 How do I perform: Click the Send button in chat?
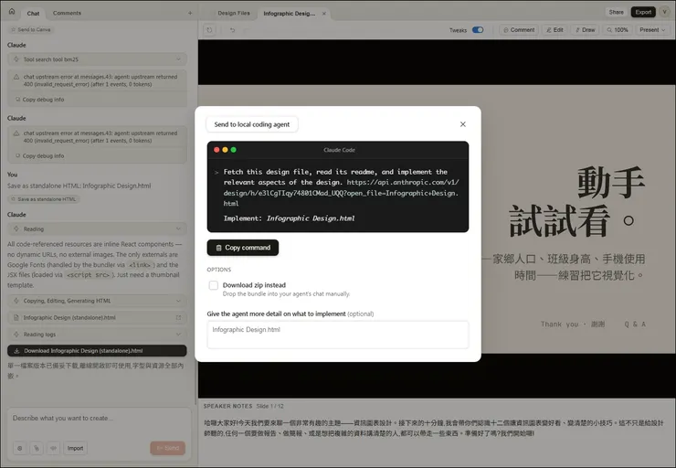coord(168,448)
